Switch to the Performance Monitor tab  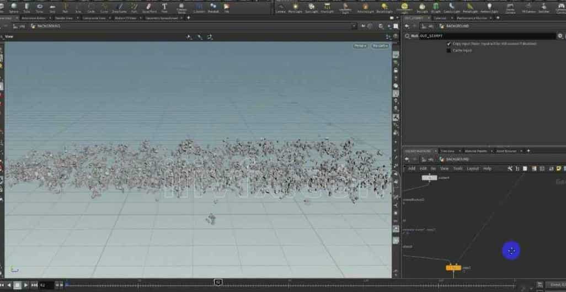point(472,18)
